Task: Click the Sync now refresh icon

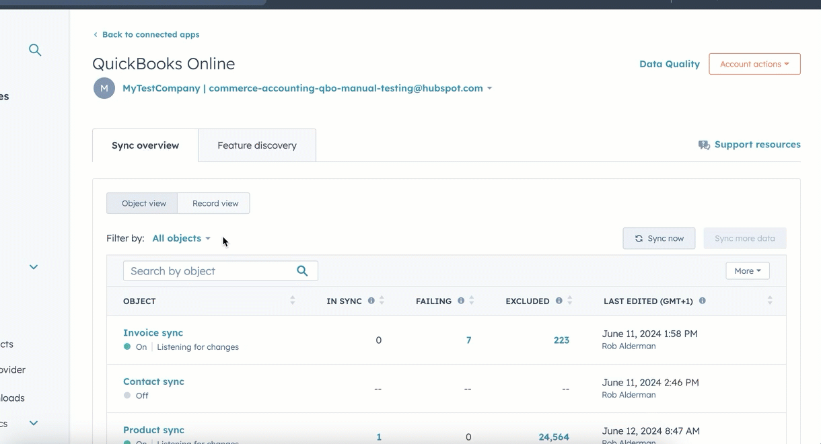Action: point(639,238)
